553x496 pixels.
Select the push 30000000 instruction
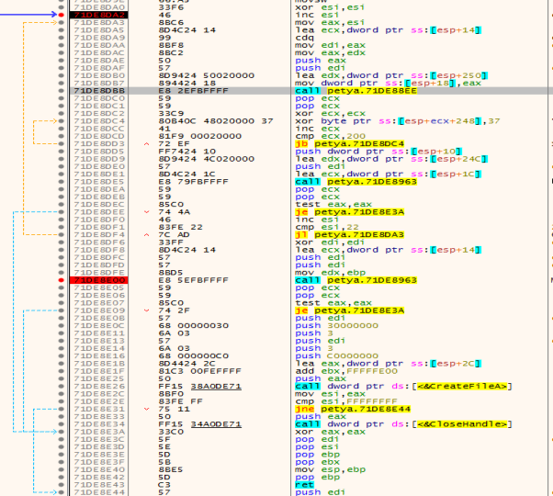pyautogui.click(x=336, y=326)
